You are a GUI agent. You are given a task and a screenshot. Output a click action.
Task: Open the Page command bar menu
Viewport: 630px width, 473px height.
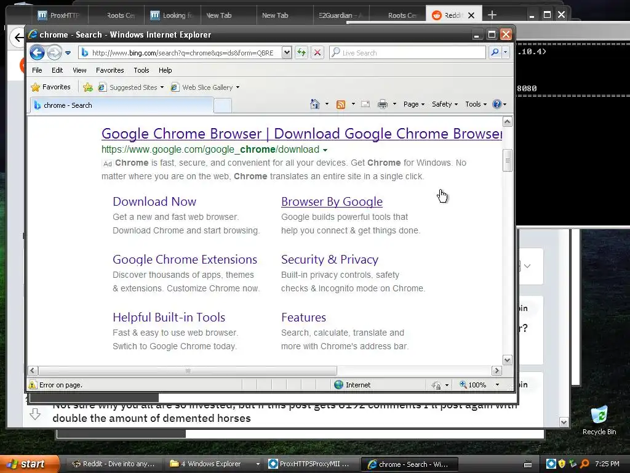click(x=414, y=104)
